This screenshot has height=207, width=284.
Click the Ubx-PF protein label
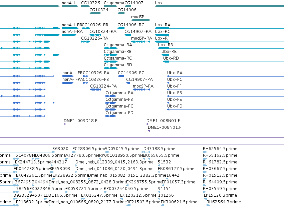pos(174,86)
